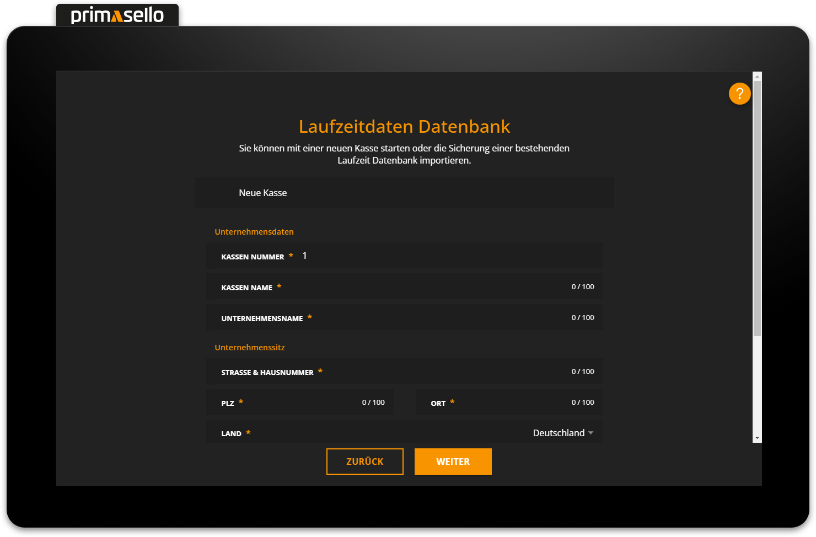Image resolution: width=816 pixels, height=537 pixels.
Task: Click the scrollbar track below the thumb
Action: (x=757, y=386)
